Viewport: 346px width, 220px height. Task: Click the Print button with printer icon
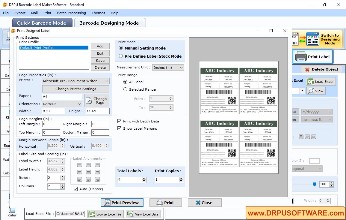pos(165,203)
